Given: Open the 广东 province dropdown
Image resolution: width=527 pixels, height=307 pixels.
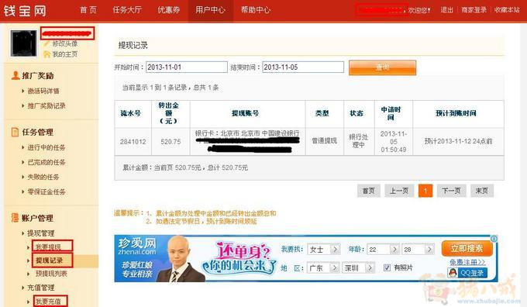Looking at the screenshot, I should click(x=323, y=267).
